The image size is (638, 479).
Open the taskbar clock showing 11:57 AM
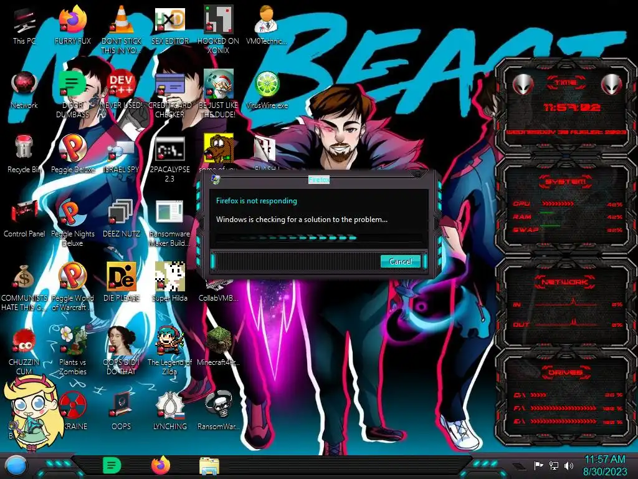coord(605,465)
